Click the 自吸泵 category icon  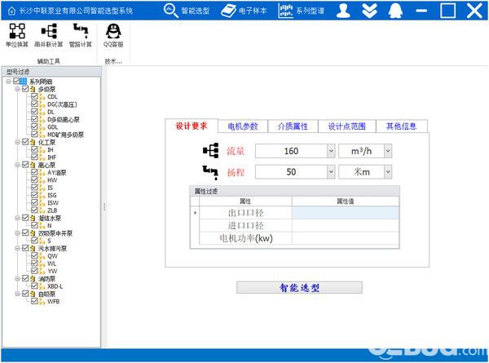[x=33, y=294]
